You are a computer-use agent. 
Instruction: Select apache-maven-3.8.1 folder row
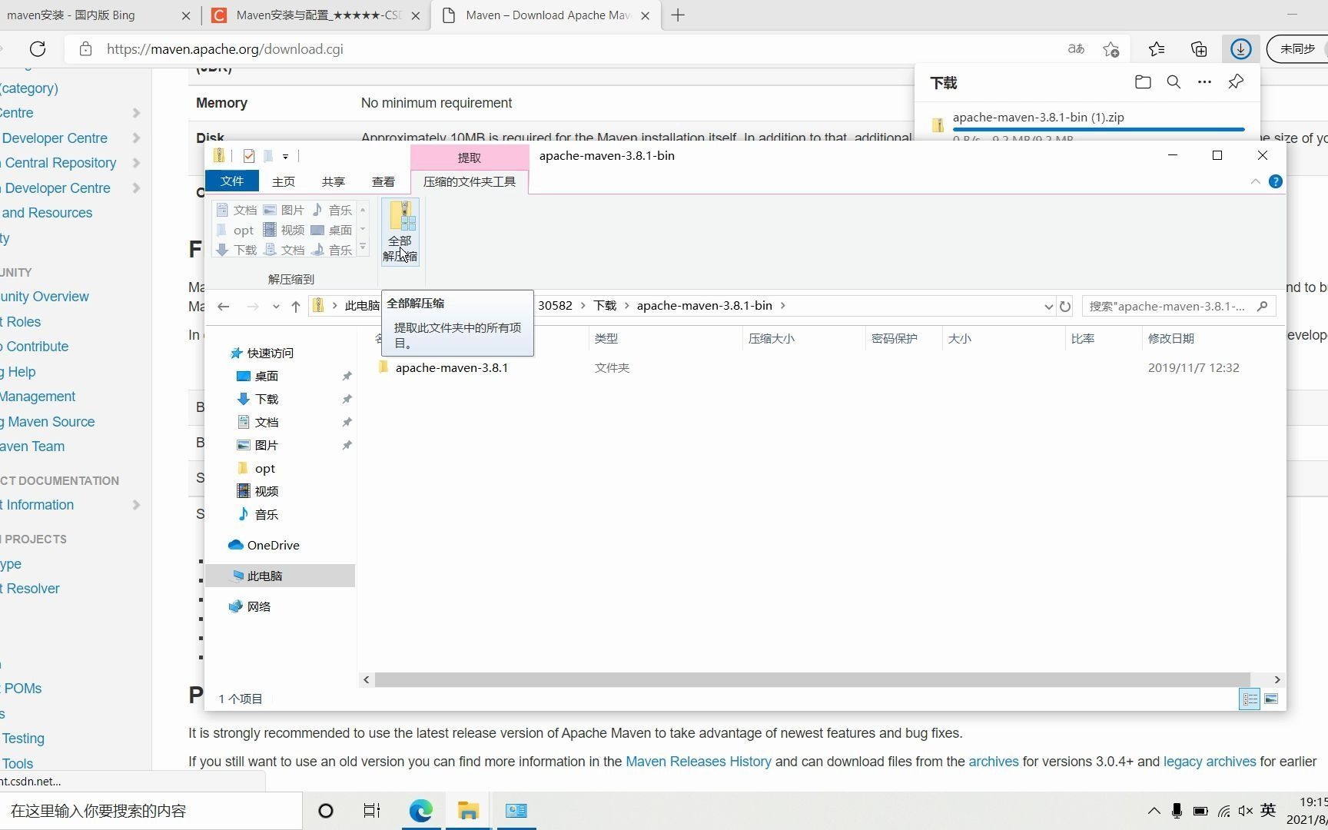tap(821, 368)
